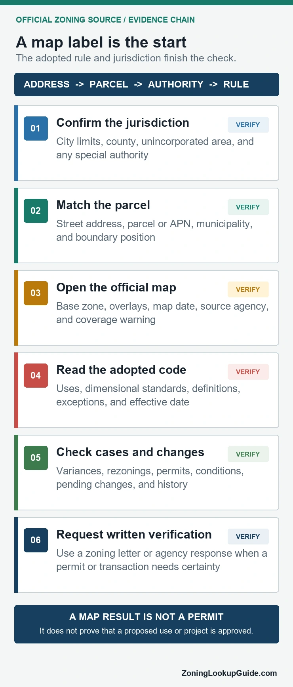293x687 pixels.
Task: Select the 'Check cases and changes' heading
Action: point(130,452)
